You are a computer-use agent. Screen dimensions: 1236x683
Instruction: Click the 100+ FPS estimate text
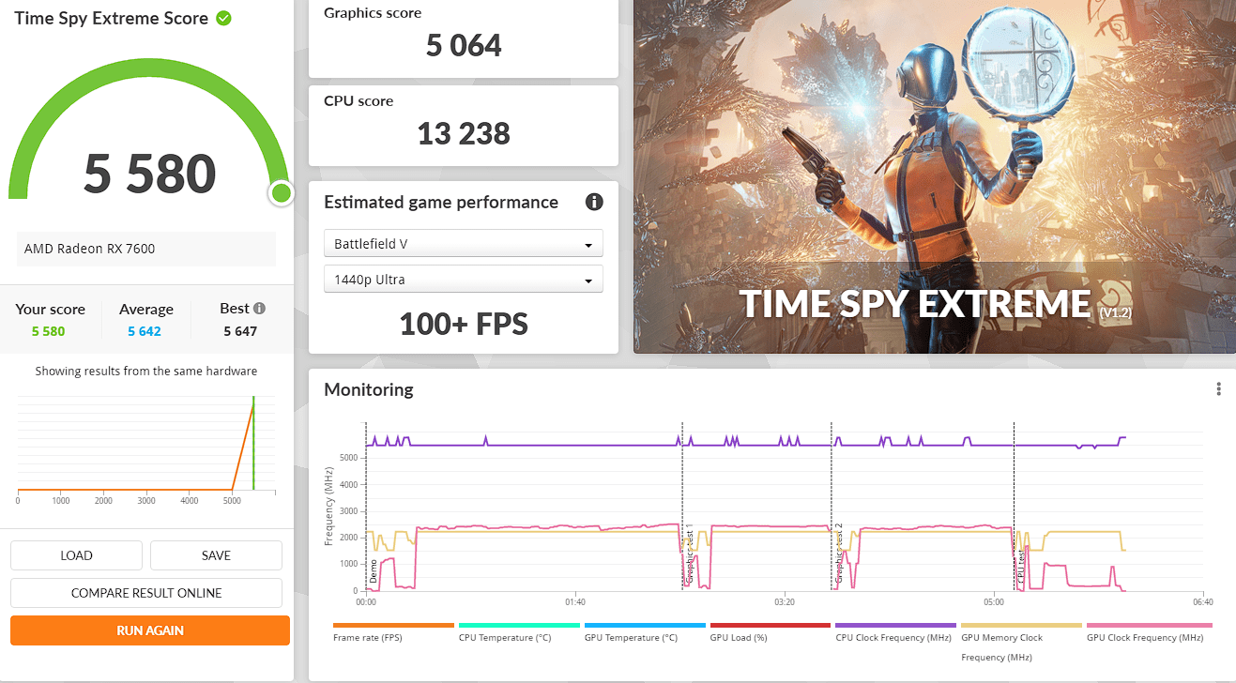pos(464,325)
